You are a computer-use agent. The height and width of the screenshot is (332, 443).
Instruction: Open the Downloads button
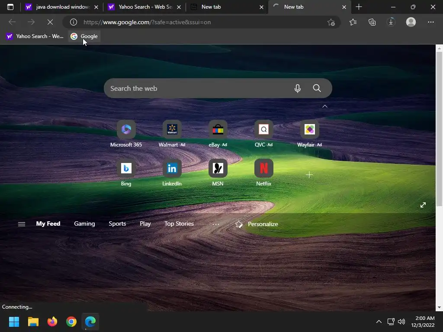click(391, 22)
